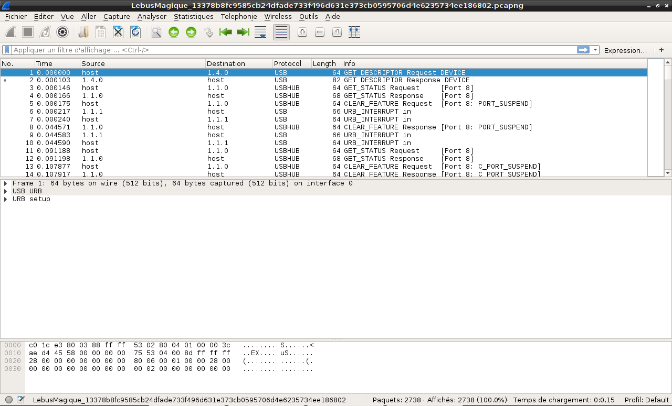Viewport: 672px width, 406px height.
Task: Open the Aller menu
Action: (89, 17)
